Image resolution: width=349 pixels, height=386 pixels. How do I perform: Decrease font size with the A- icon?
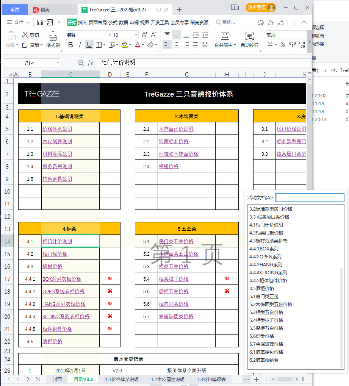[x=154, y=35]
